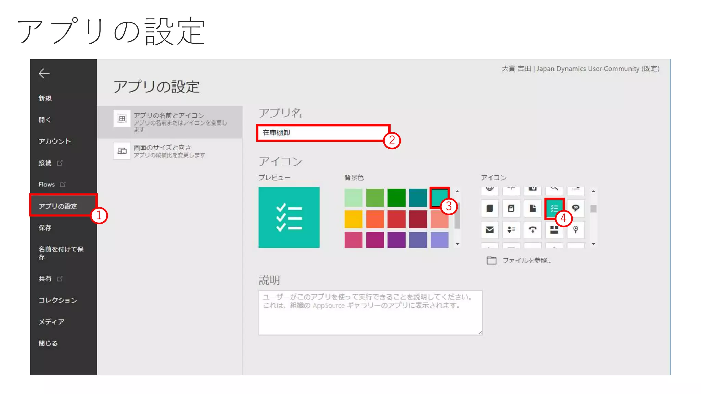Open 共有 from the sidebar

(x=45, y=279)
